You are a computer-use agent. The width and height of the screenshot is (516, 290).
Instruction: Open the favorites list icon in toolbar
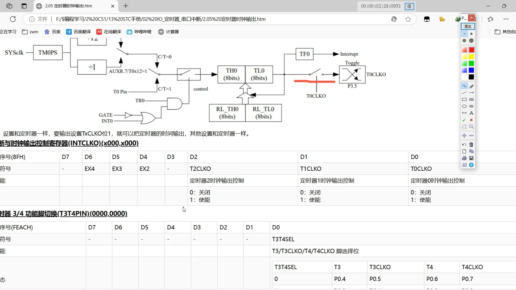(491, 19)
